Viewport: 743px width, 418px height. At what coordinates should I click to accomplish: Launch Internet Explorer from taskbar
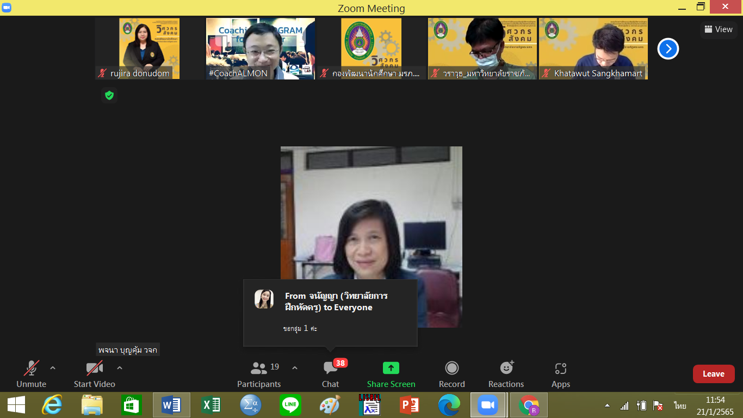(52, 405)
